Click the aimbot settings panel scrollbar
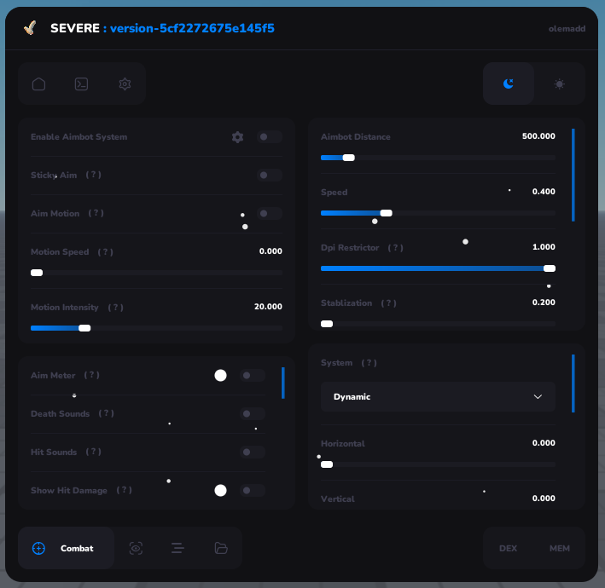The width and height of the screenshot is (605, 588). pyautogui.click(x=573, y=176)
